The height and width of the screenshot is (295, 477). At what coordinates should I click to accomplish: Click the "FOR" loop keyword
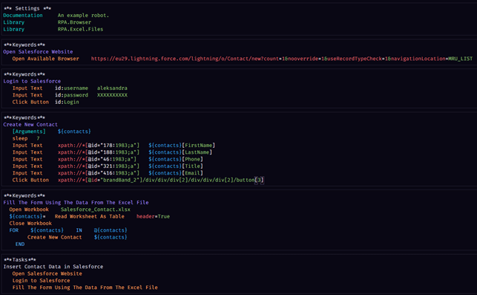13,230
